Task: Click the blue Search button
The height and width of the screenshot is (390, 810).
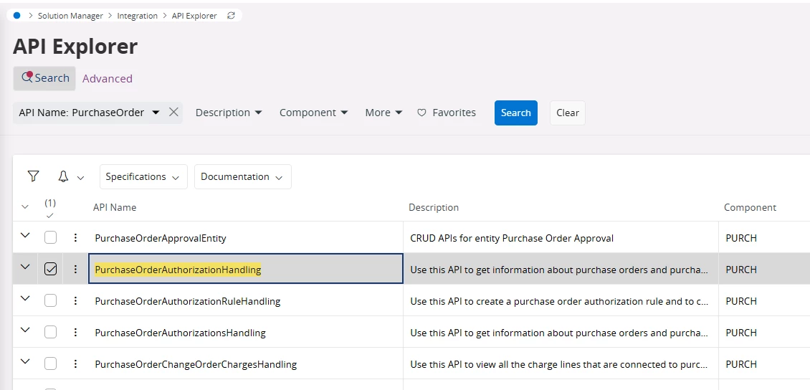Action: [515, 113]
